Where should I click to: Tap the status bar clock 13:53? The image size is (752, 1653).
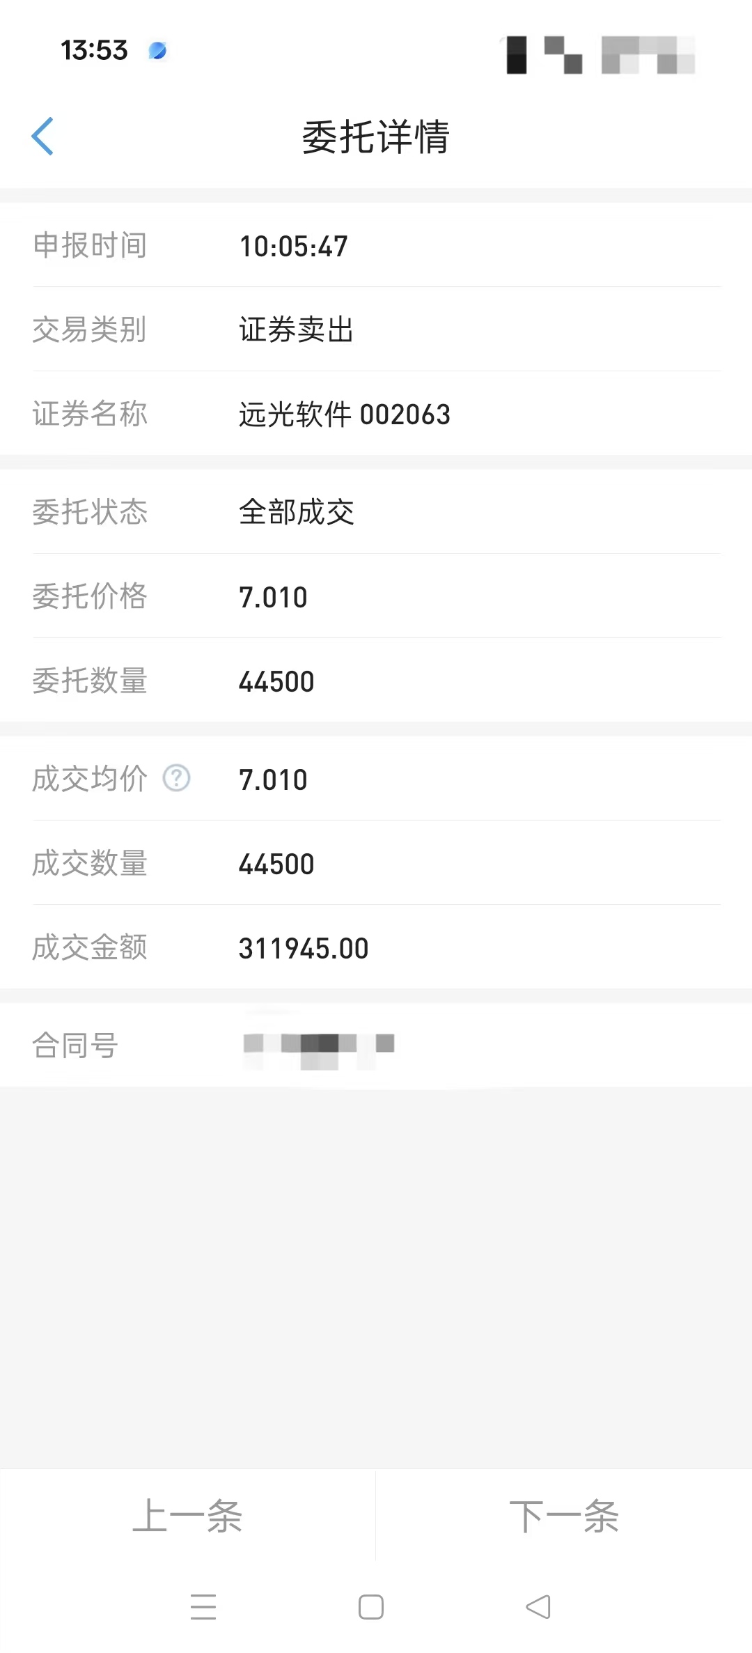click(94, 50)
